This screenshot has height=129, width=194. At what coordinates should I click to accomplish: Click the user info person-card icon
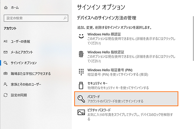5,41
